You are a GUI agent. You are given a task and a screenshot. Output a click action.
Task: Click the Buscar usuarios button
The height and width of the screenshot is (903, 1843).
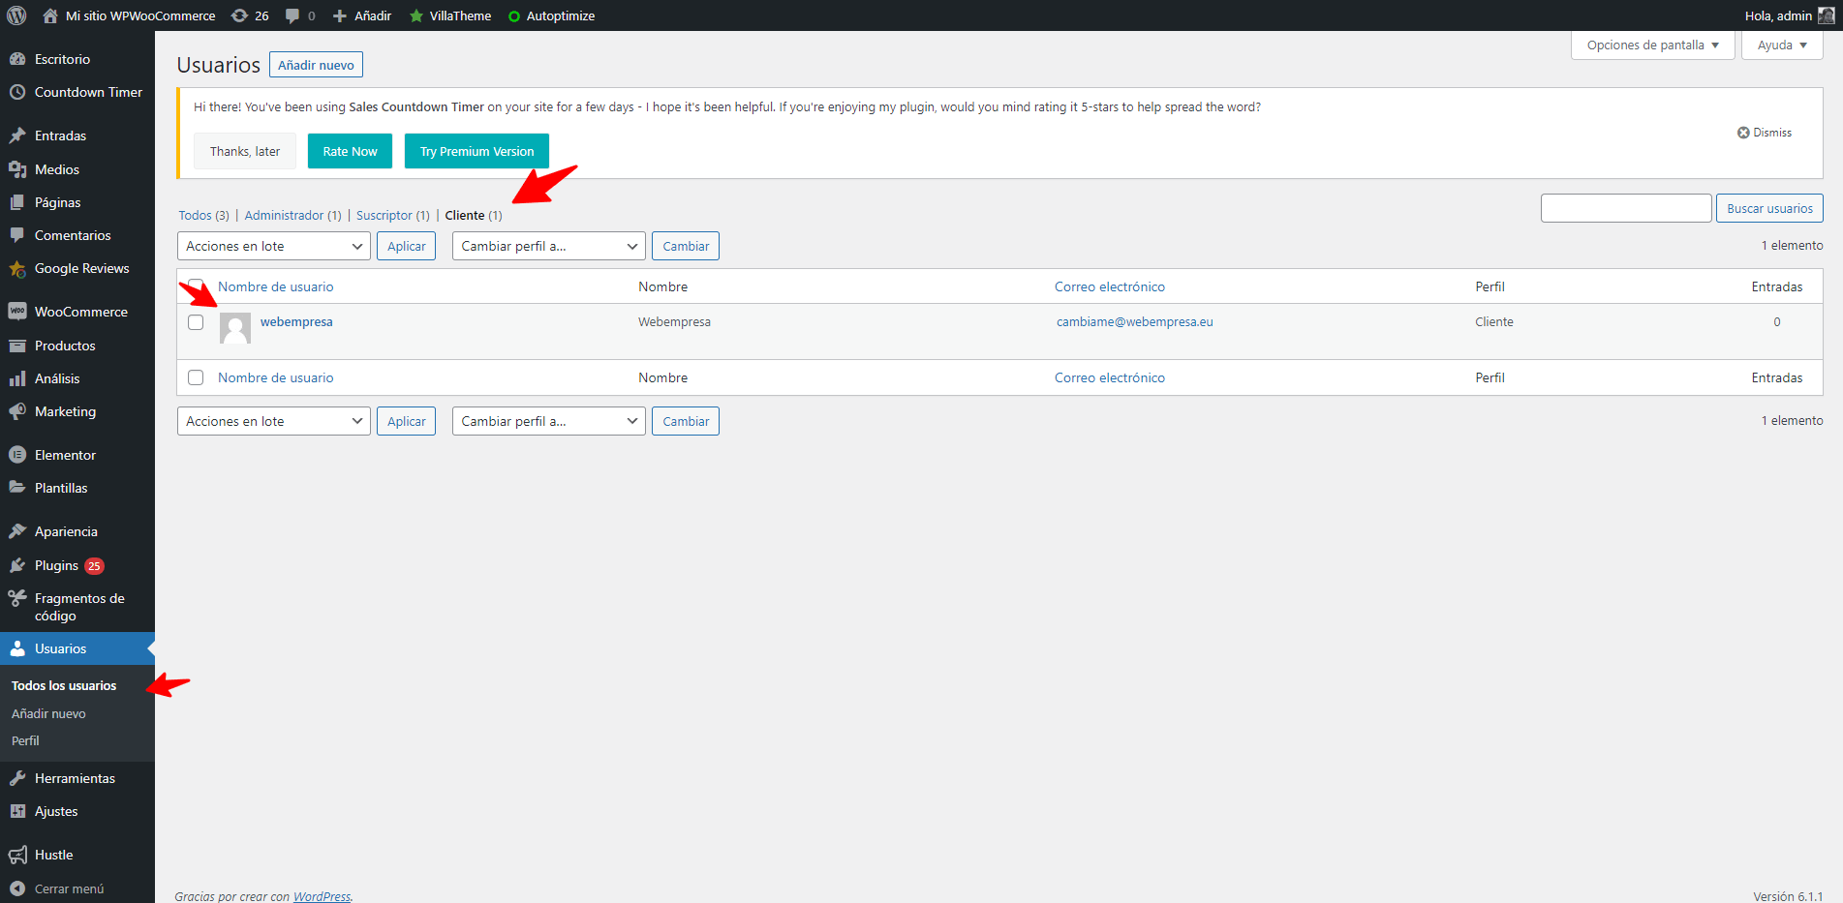[1769, 208]
